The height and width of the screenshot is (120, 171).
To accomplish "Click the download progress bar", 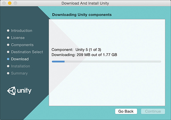I will [x=106, y=62].
